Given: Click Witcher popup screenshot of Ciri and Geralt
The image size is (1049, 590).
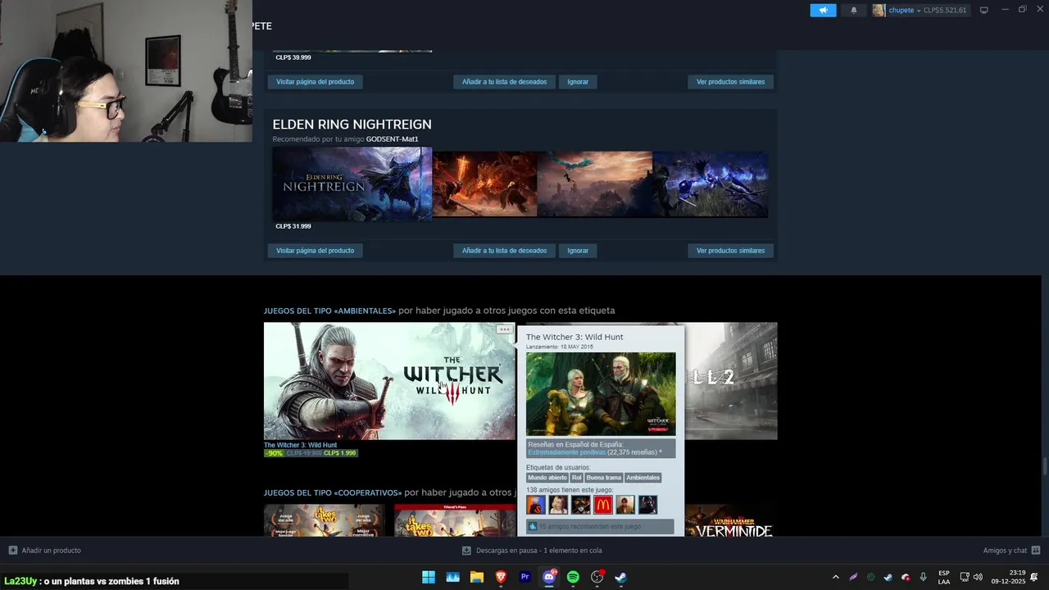Looking at the screenshot, I should (601, 394).
